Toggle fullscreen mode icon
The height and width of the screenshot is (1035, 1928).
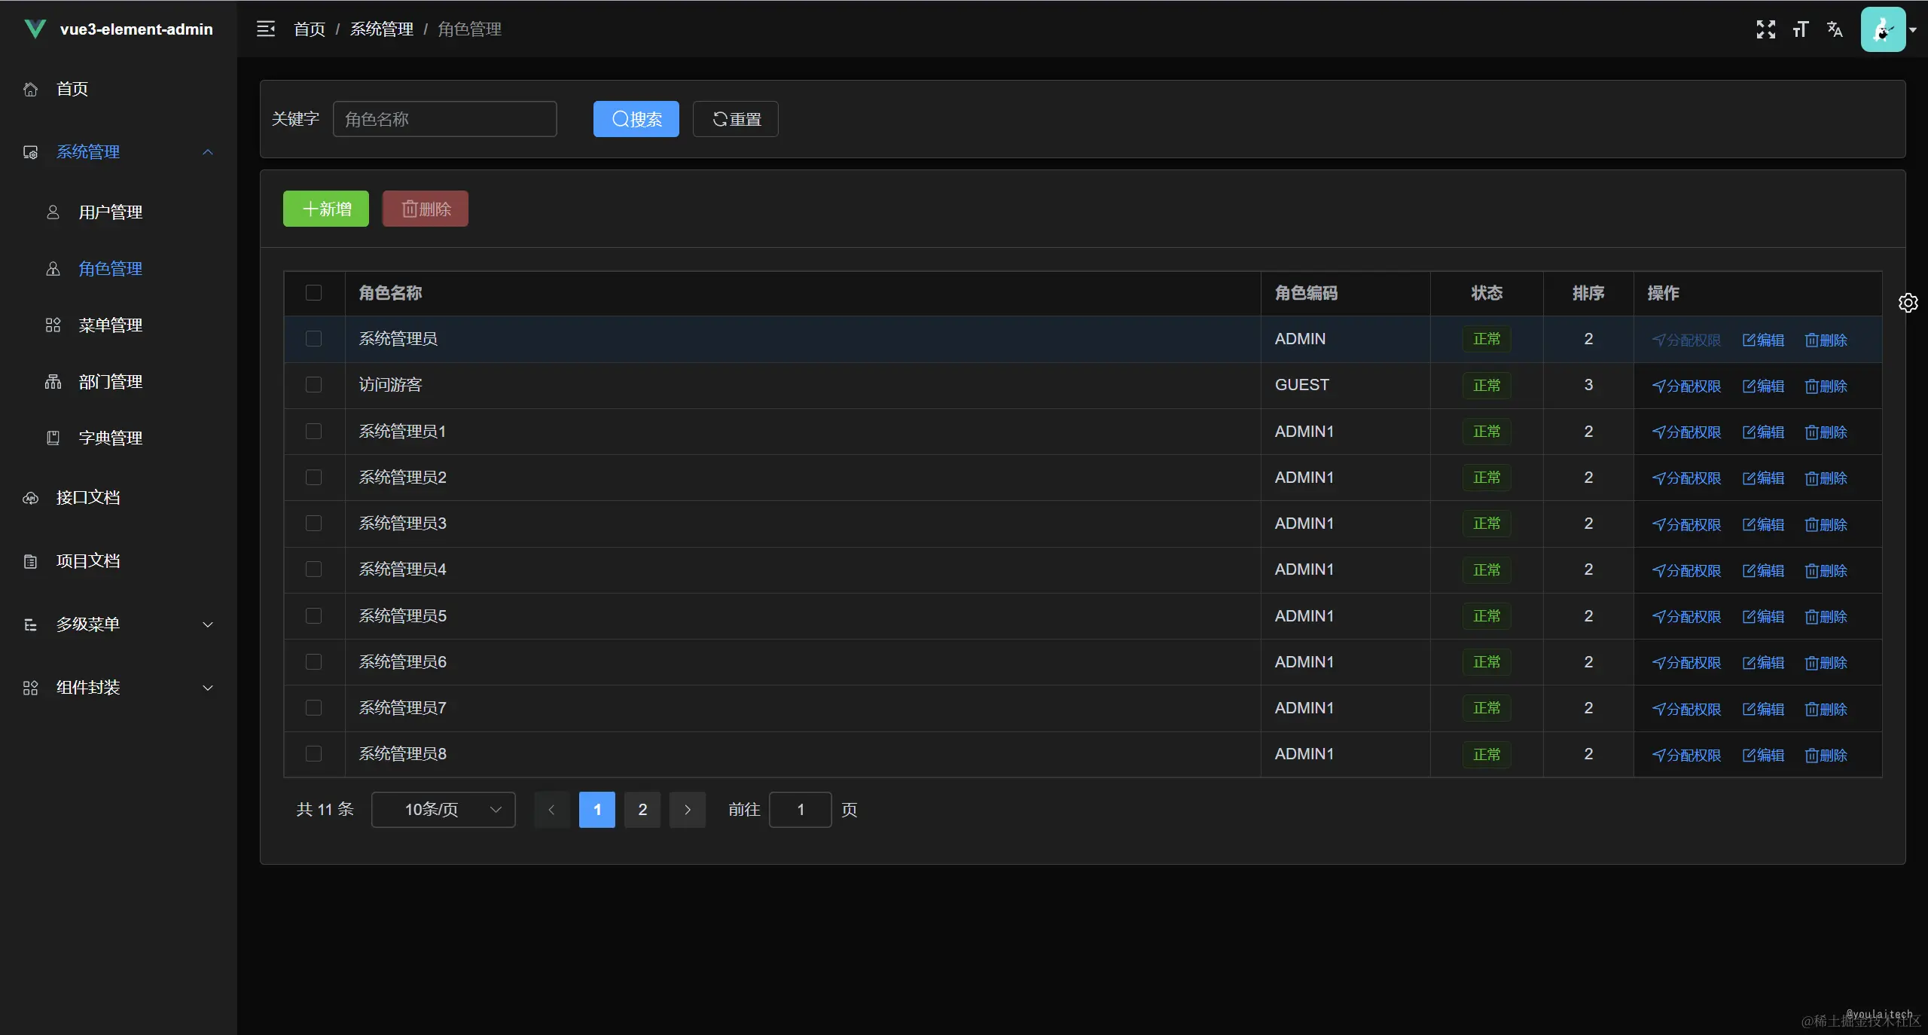pyautogui.click(x=1765, y=29)
